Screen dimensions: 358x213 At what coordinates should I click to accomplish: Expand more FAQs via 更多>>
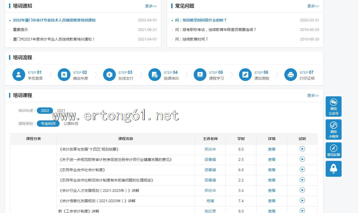point(313,6)
